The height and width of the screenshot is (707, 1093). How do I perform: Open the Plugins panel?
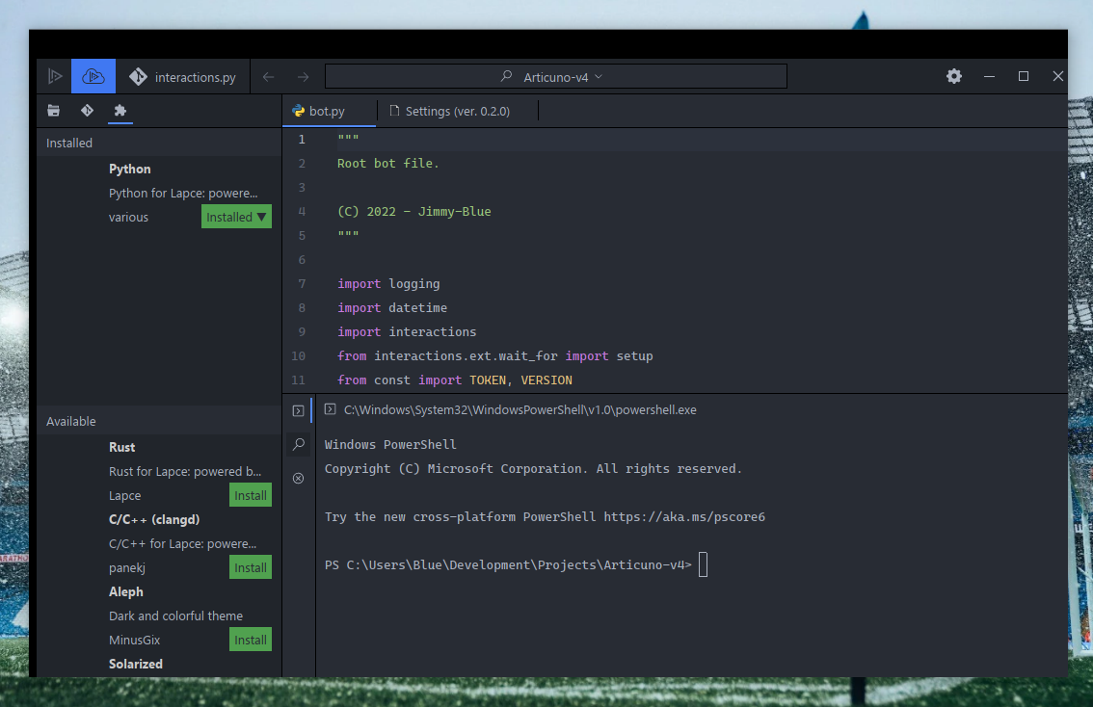click(119, 111)
